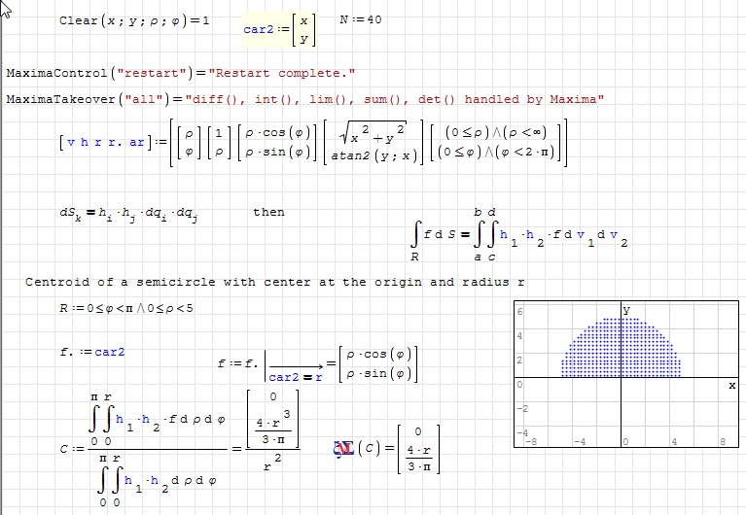Click the x-axis label on the plot
Viewport: 746px width, 515px height.
(730, 386)
